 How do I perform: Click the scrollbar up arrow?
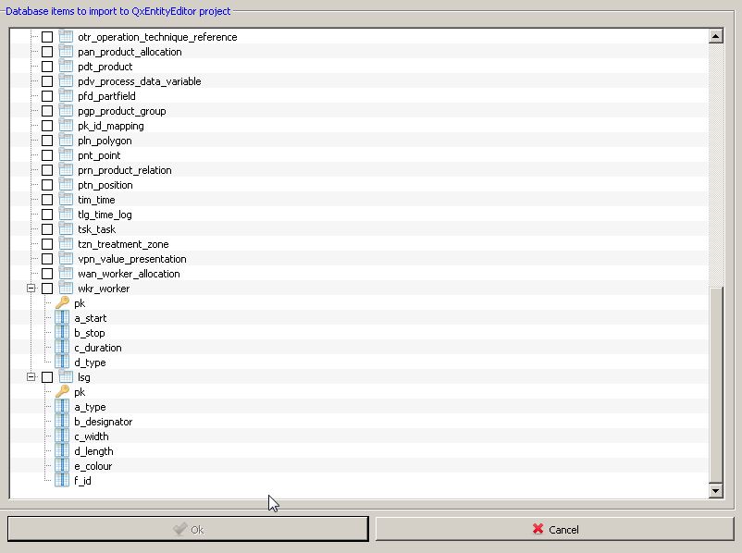click(x=715, y=38)
